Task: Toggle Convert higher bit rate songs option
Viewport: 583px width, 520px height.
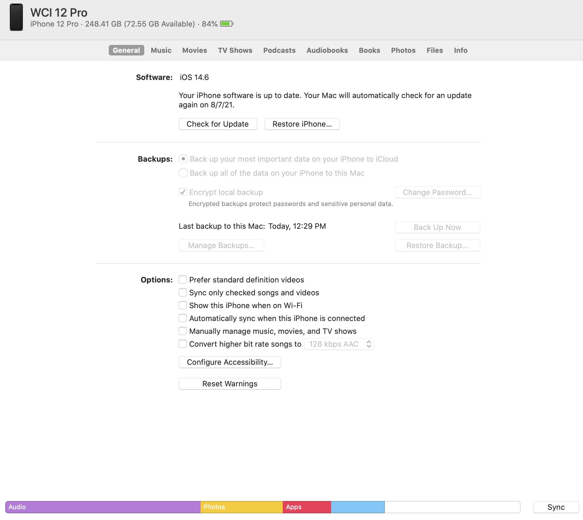Action: [x=183, y=344]
